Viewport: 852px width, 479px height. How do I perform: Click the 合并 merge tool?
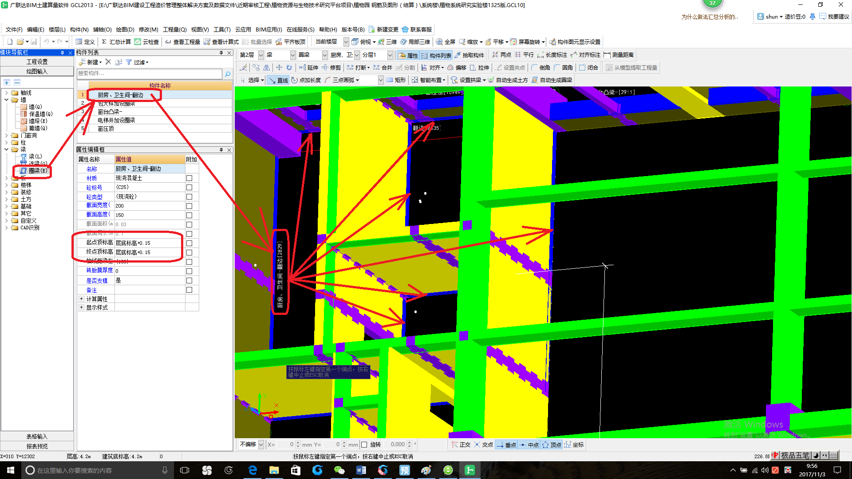click(383, 67)
